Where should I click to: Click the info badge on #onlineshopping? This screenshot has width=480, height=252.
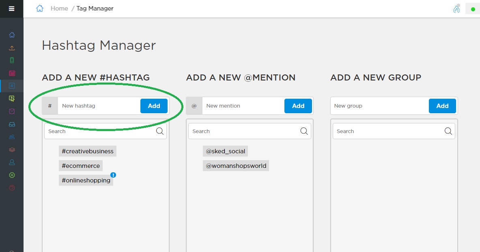(113, 175)
